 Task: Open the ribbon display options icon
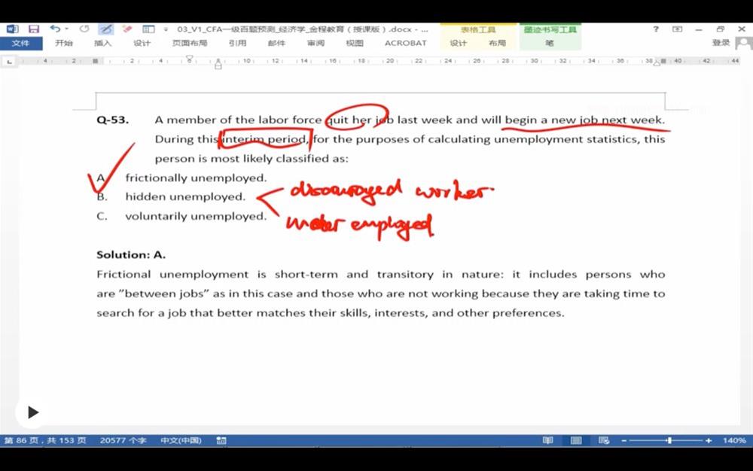(x=677, y=29)
